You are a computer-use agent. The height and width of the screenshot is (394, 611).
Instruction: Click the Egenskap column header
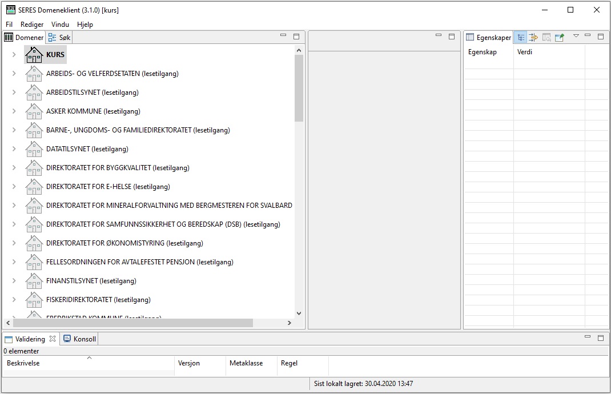(x=489, y=52)
